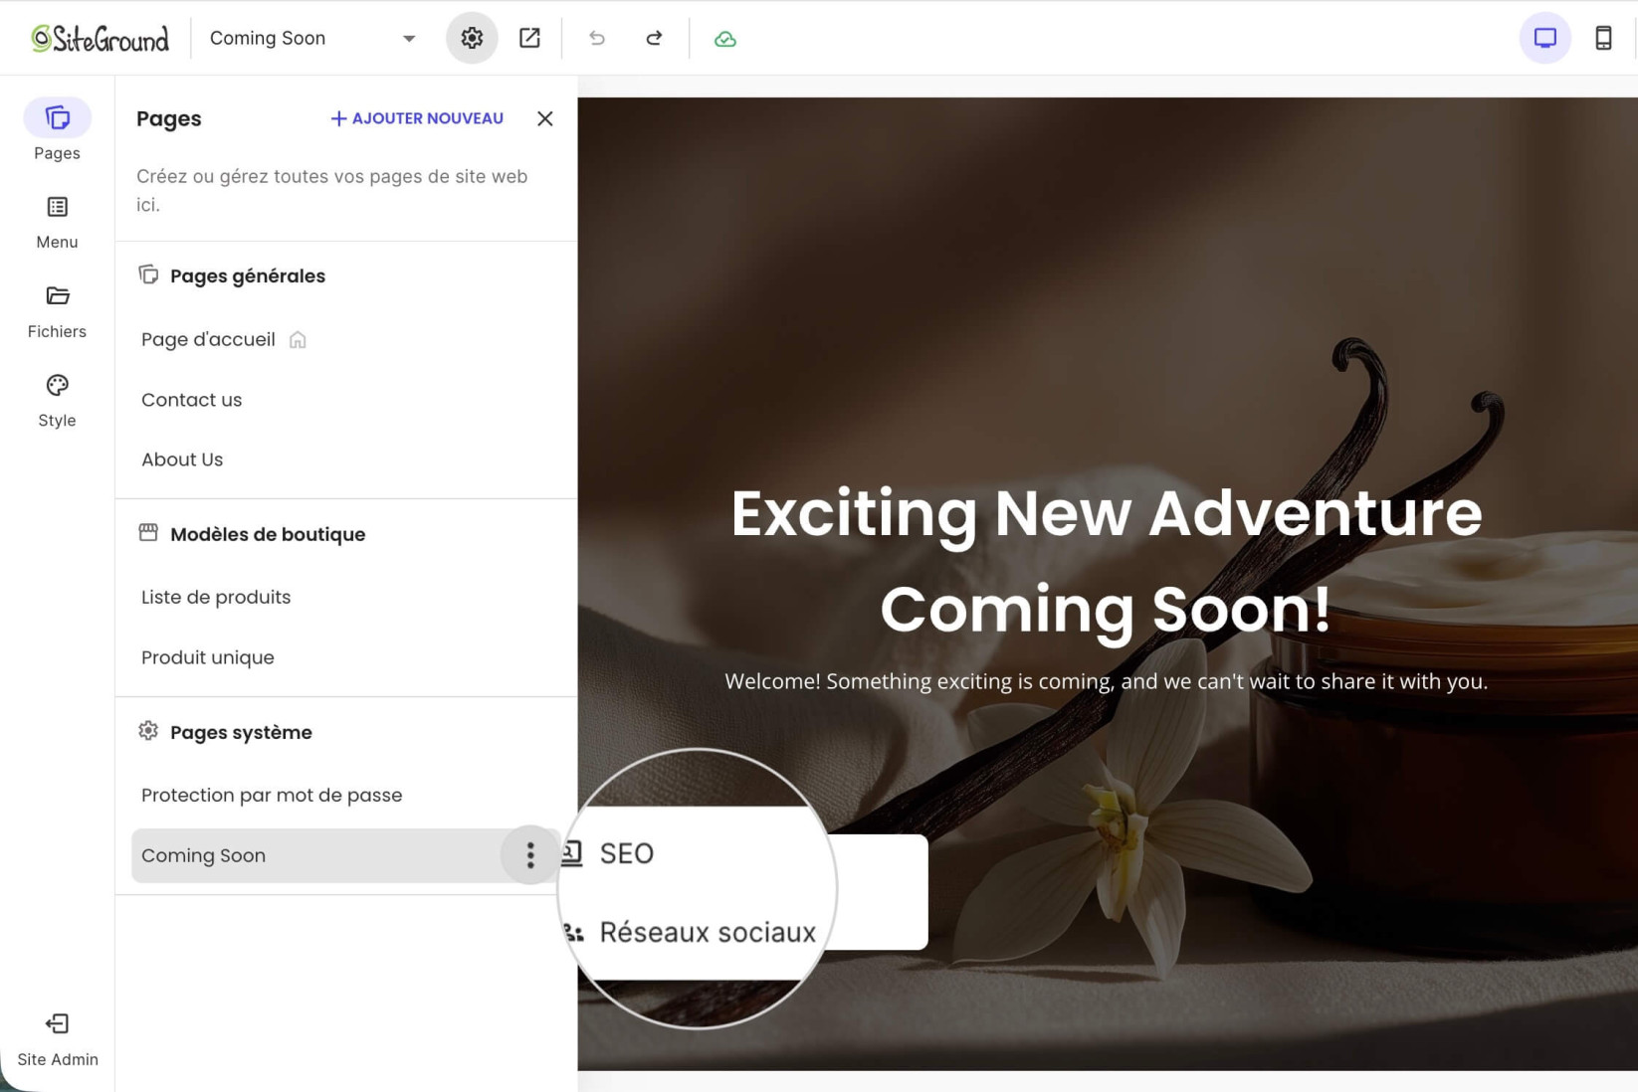Close the Pages panel
Image resolution: width=1638 pixels, height=1092 pixels.
click(544, 118)
